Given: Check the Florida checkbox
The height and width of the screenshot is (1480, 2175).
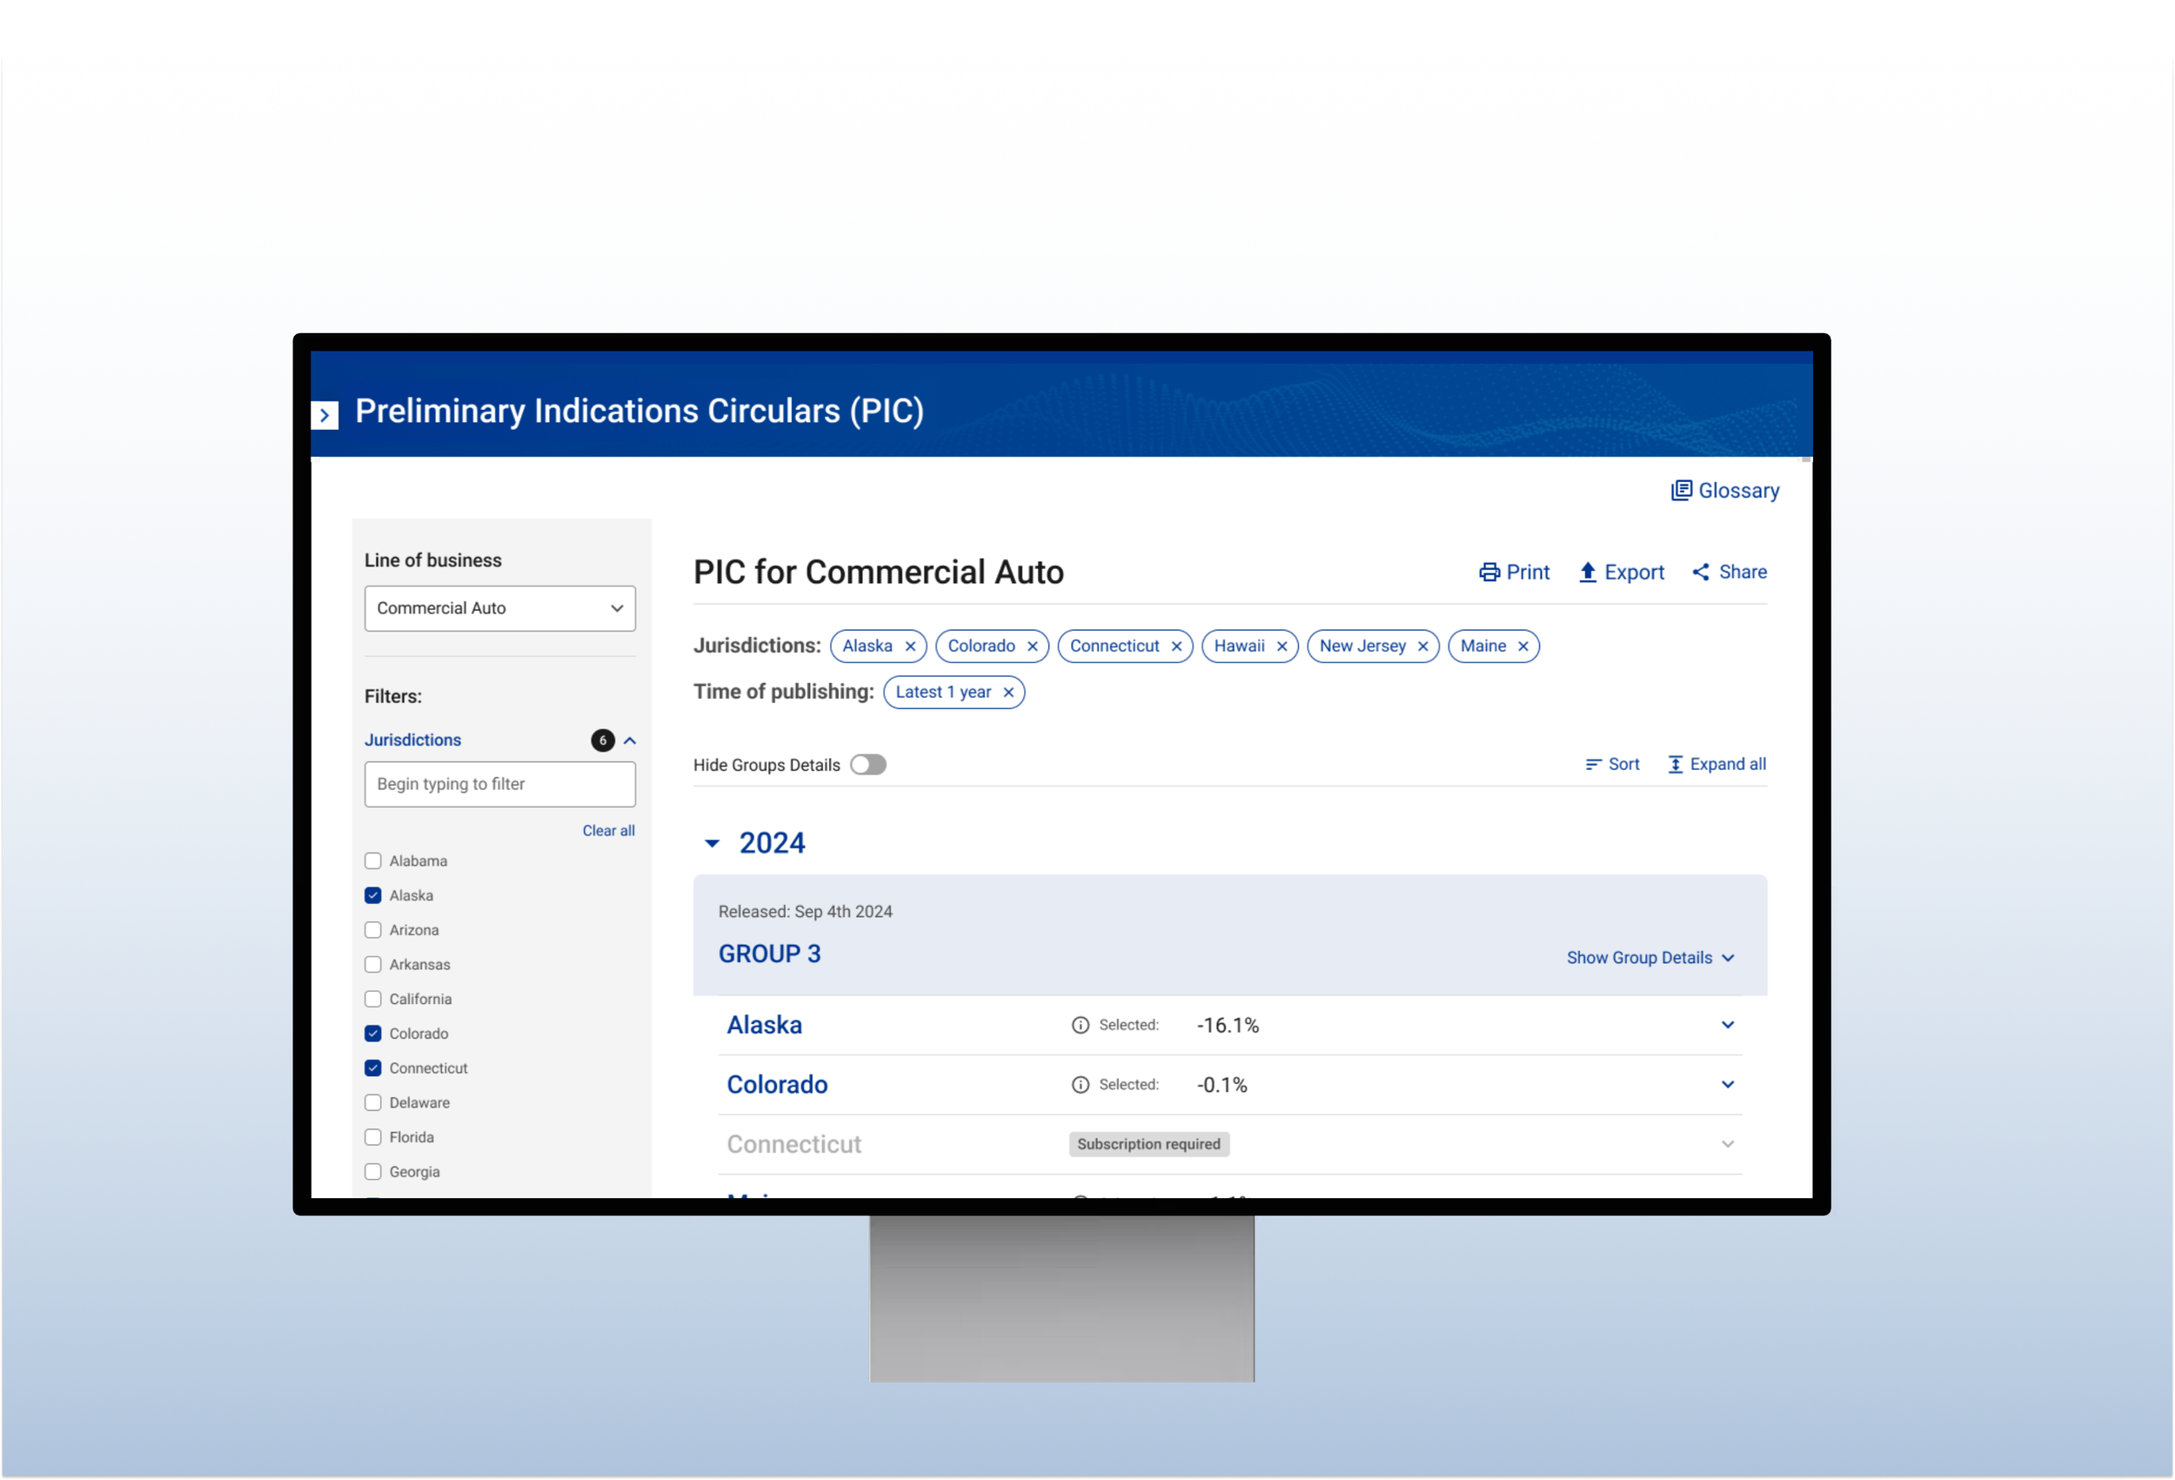Looking at the screenshot, I should click(x=373, y=1137).
